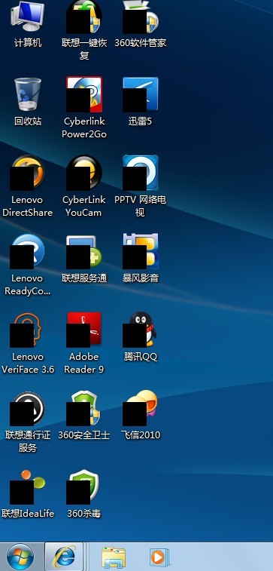Select the 联想一键恢复 shortcut icon
The height and width of the screenshot is (571, 273).
click(x=84, y=17)
